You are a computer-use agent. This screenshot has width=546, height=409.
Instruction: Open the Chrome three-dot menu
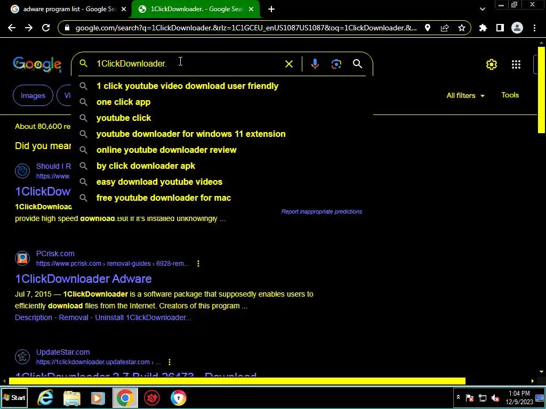tap(534, 28)
